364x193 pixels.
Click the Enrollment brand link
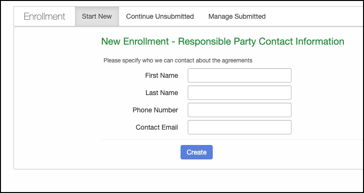tap(44, 16)
